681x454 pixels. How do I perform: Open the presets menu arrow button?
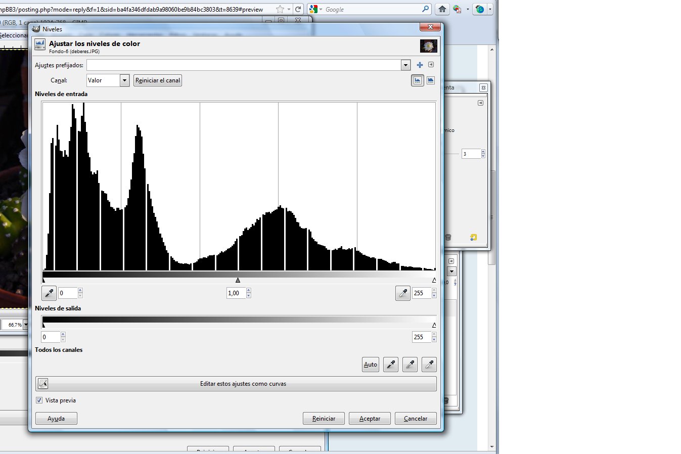(x=431, y=65)
